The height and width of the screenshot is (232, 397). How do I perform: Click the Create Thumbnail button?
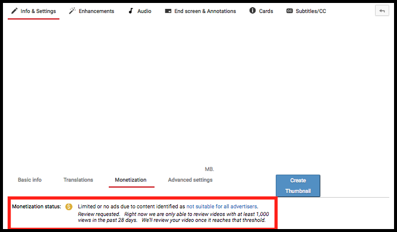click(x=298, y=186)
